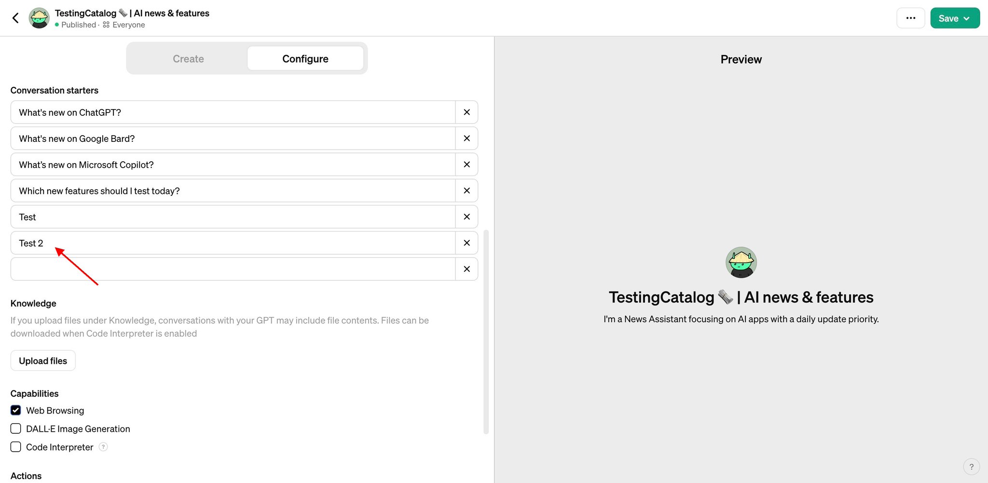Image resolution: width=988 pixels, height=483 pixels.
Task: Focus the empty conversation starter field
Action: (233, 269)
